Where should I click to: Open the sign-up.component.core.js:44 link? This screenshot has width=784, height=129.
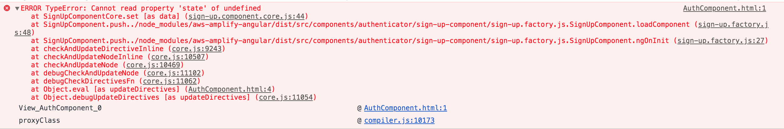coord(246,17)
